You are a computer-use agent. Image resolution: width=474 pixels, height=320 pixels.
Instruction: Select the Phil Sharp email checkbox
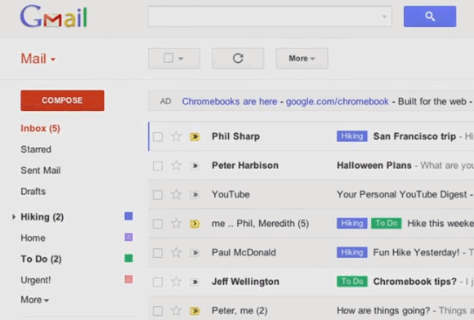pos(158,137)
